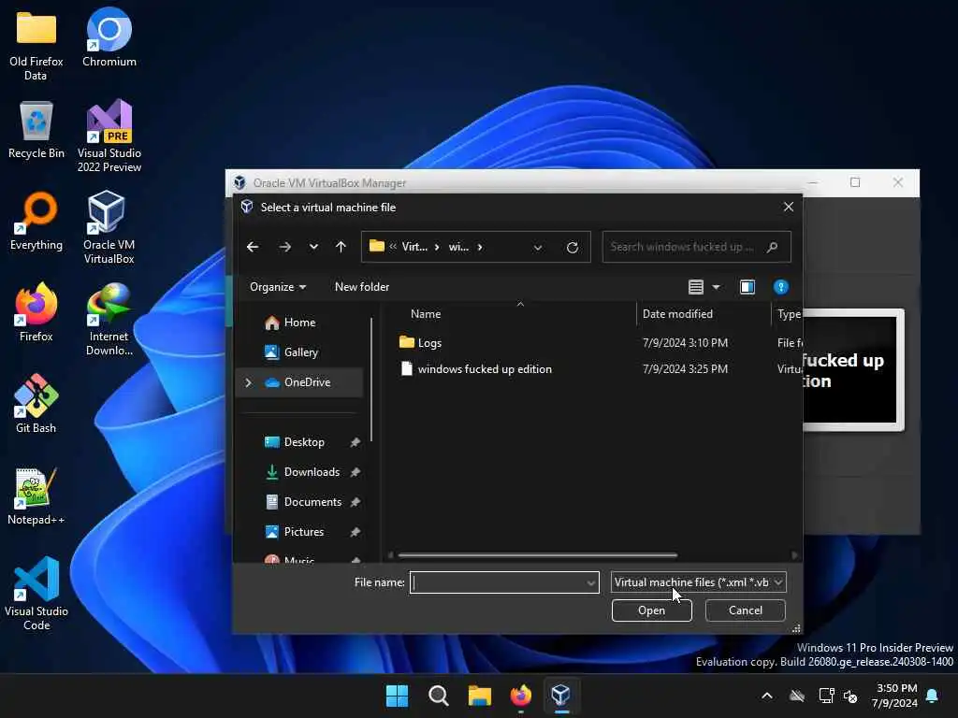
Task: Launch Notepad++ shortcut
Action: click(36, 495)
